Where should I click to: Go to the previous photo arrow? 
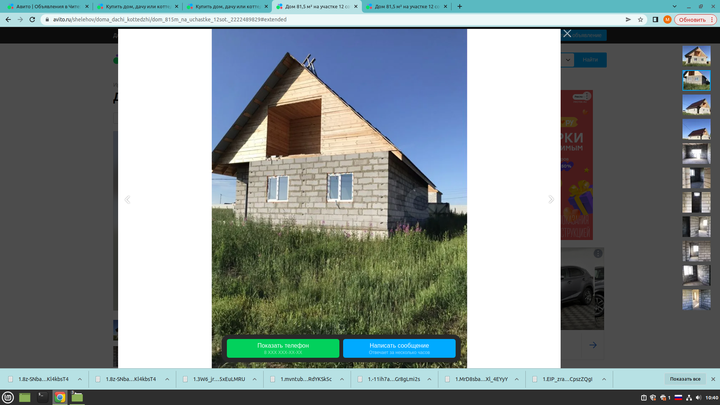[x=127, y=199]
